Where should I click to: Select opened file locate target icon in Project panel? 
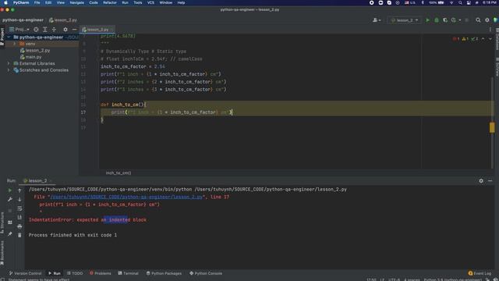click(x=36, y=30)
